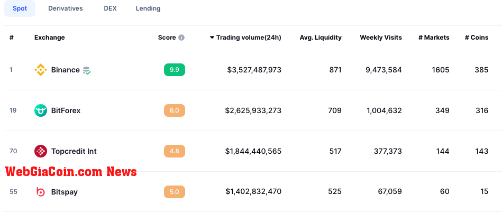Sort by rank # column header

pos(12,38)
